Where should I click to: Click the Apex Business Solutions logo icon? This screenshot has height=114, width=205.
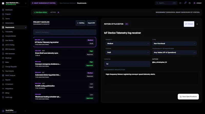(3, 3)
